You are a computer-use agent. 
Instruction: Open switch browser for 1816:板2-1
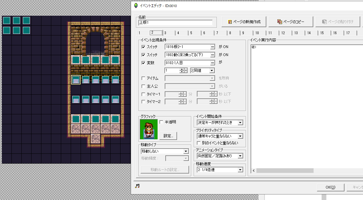click(213, 47)
